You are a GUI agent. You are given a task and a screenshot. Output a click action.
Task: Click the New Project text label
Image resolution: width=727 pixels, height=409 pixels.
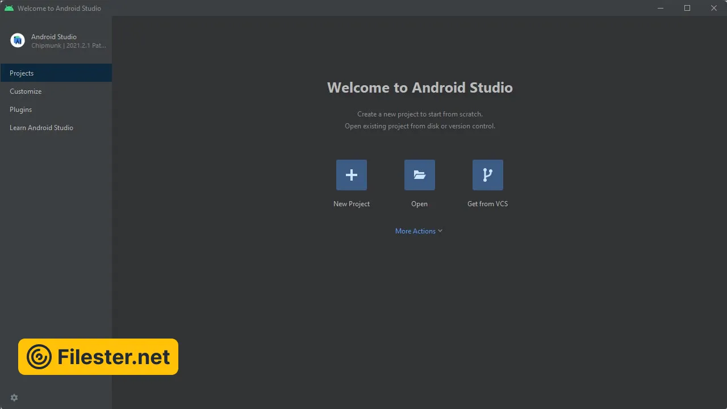point(352,204)
